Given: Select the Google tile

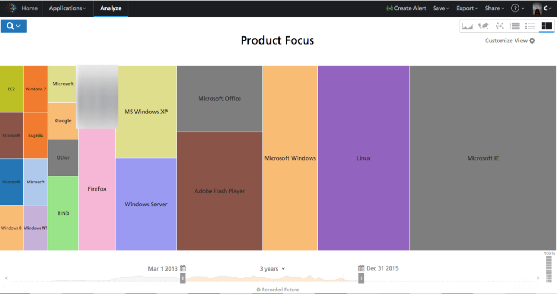Looking at the screenshot, I should tap(63, 121).
